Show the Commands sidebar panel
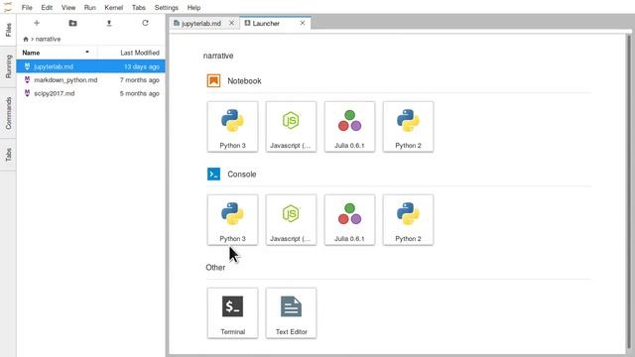Screen dimensions: 635x357 [x=8, y=113]
